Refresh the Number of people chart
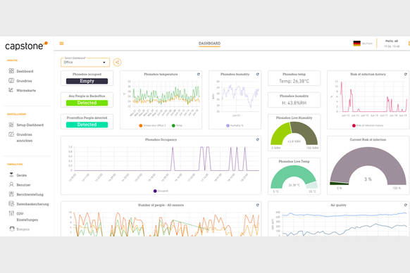The image size is (410, 273). pyautogui.click(x=258, y=205)
